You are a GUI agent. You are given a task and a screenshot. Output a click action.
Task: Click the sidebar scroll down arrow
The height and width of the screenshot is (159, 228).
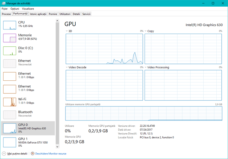pos(57,147)
